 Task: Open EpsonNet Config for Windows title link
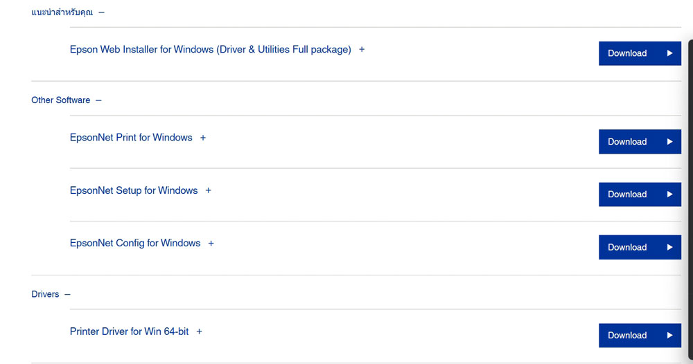135,243
